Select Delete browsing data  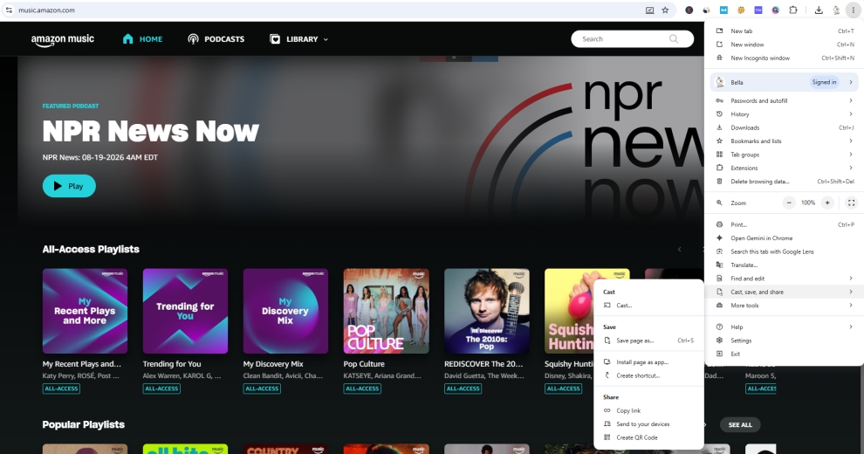pos(784,182)
